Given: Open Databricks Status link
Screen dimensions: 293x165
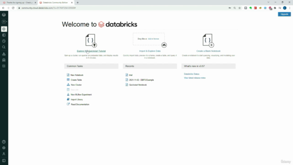Looking at the screenshot, I should [191, 74].
